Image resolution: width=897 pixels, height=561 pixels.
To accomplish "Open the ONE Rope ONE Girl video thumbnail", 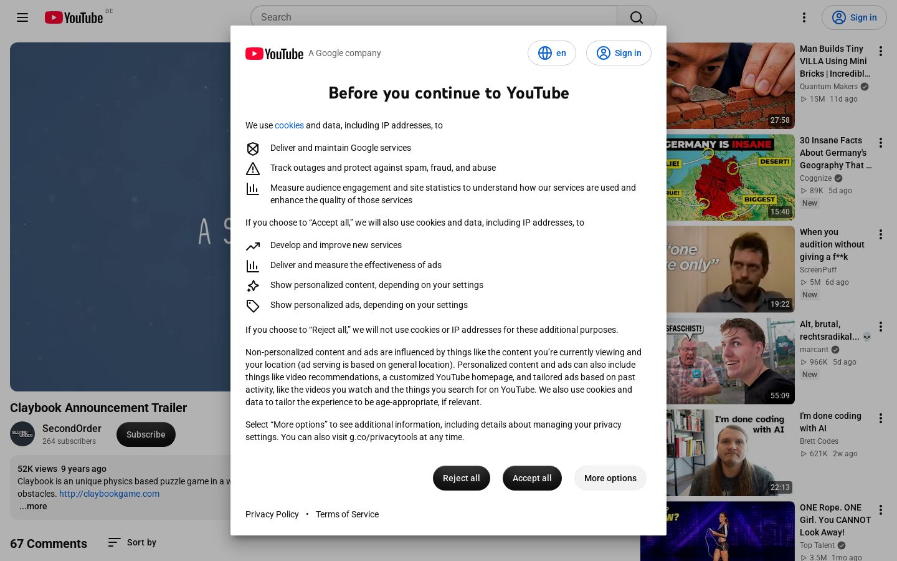I will (x=718, y=531).
